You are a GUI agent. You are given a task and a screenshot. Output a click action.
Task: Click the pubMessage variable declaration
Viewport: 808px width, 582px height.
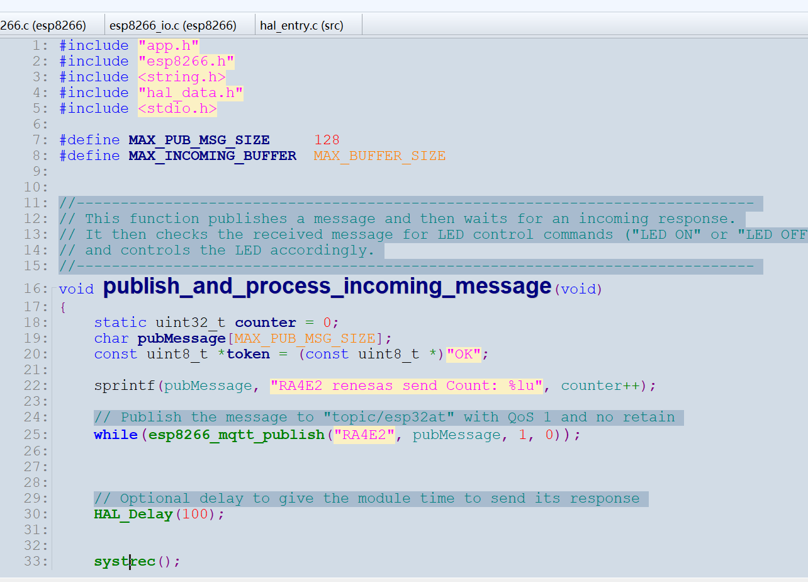pyautogui.click(x=182, y=338)
